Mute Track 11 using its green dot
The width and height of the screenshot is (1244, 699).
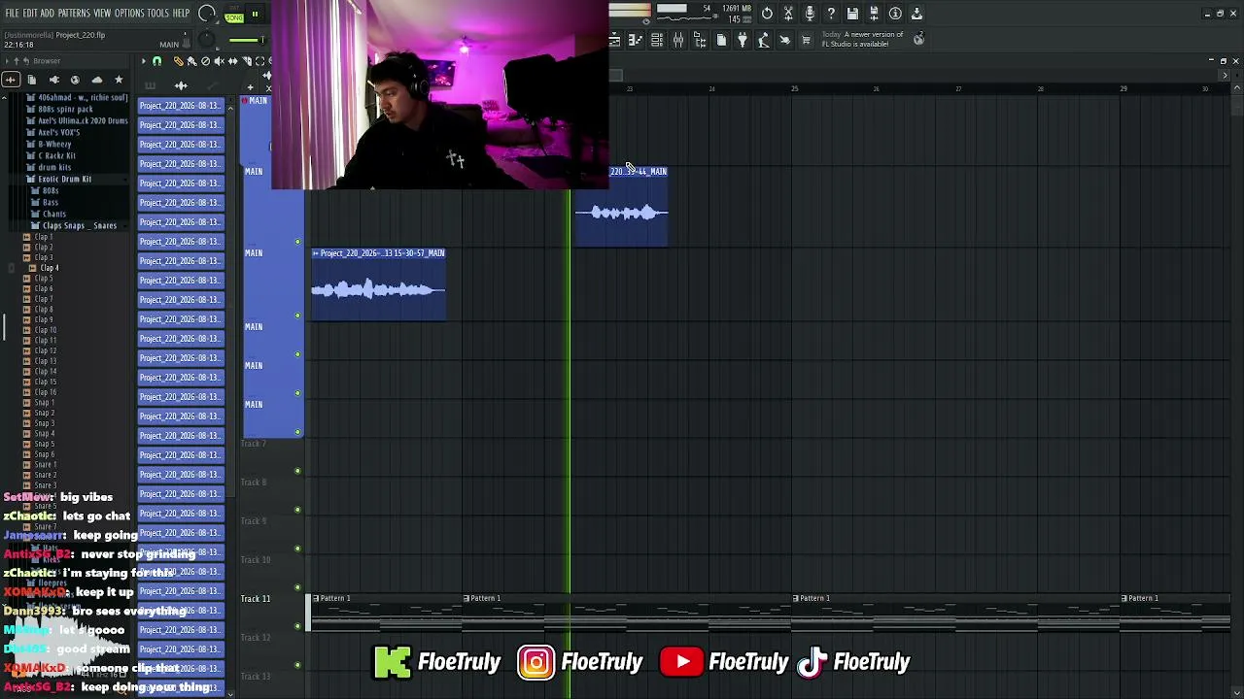297,626
